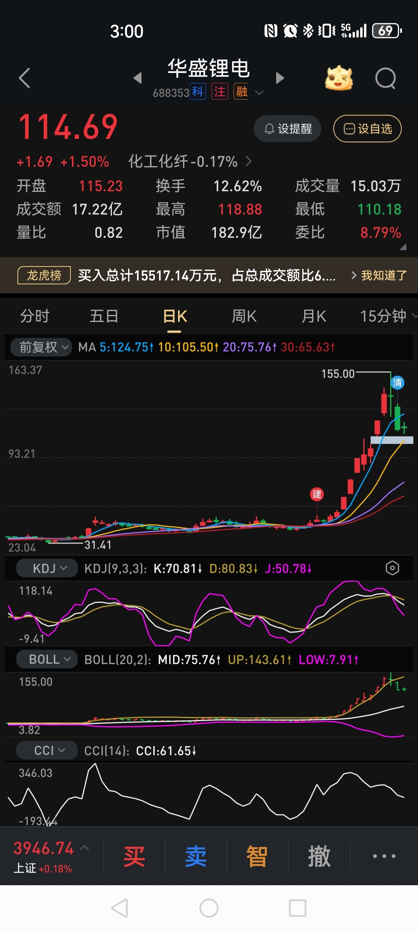Tap the 换手 12.62% value
The image size is (418, 931).
coord(238,186)
